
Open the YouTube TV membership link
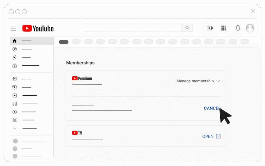pyautogui.click(x=211, y=136)
